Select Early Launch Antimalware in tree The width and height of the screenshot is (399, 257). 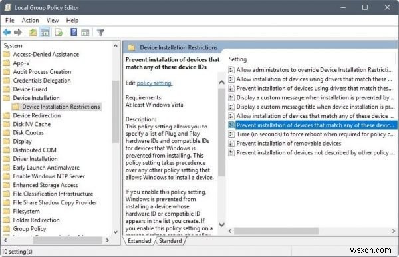tap(46, 168)
